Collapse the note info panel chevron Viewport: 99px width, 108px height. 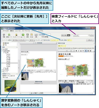94,43
